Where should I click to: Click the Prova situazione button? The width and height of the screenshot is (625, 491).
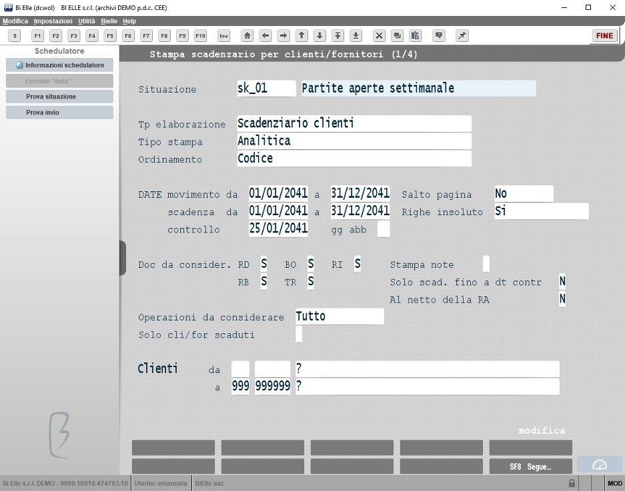pyautogui.click(x=59, y=97)
